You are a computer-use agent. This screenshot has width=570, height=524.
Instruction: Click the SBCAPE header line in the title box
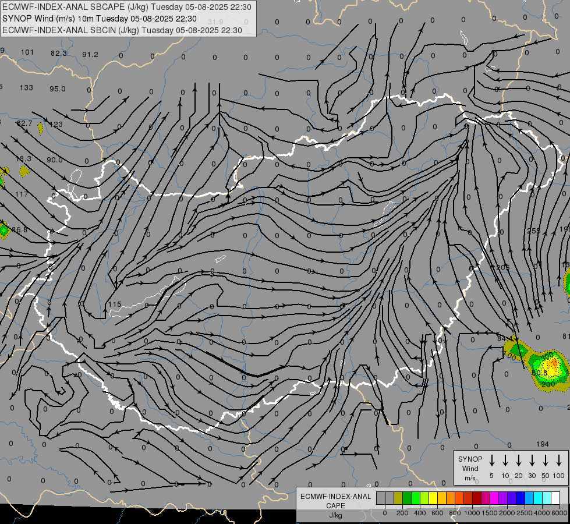126,7
